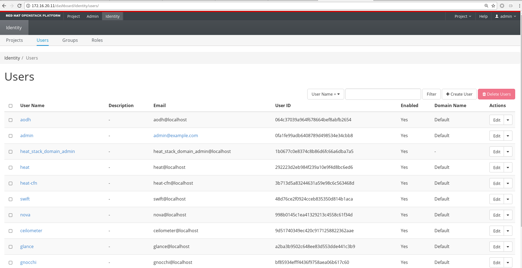Screen dimensions: 522x268
Task: Open the Project dropdown in top bar
Action: (463, 16)
